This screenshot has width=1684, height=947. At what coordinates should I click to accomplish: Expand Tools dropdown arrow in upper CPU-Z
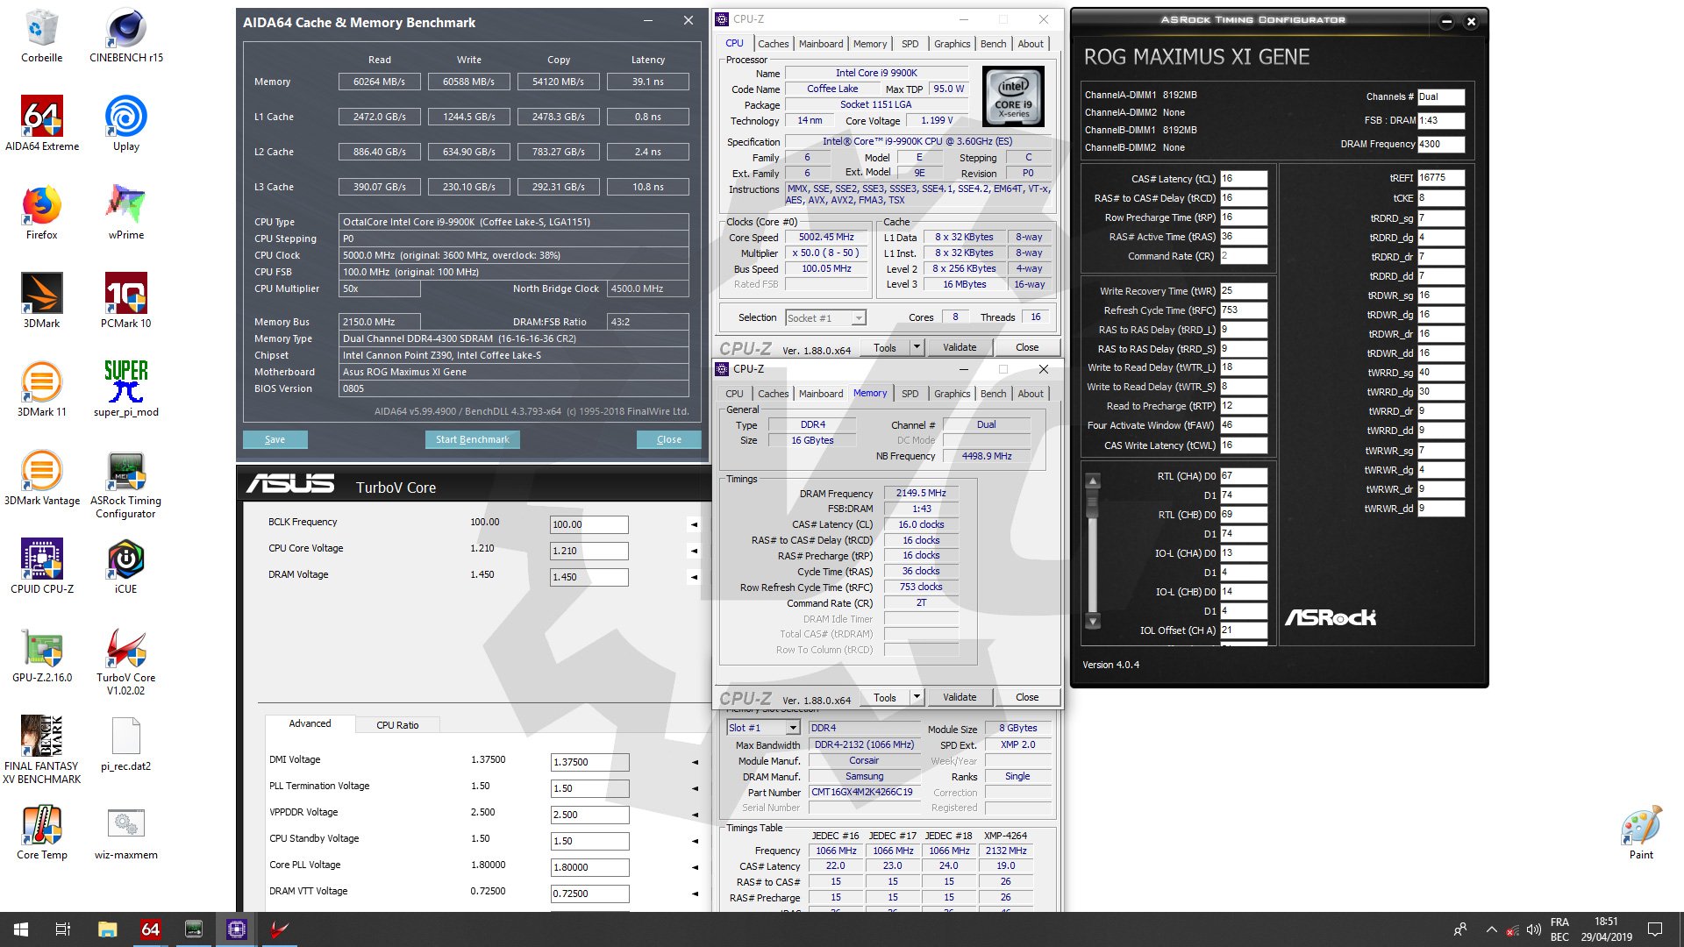pos(917,347)
